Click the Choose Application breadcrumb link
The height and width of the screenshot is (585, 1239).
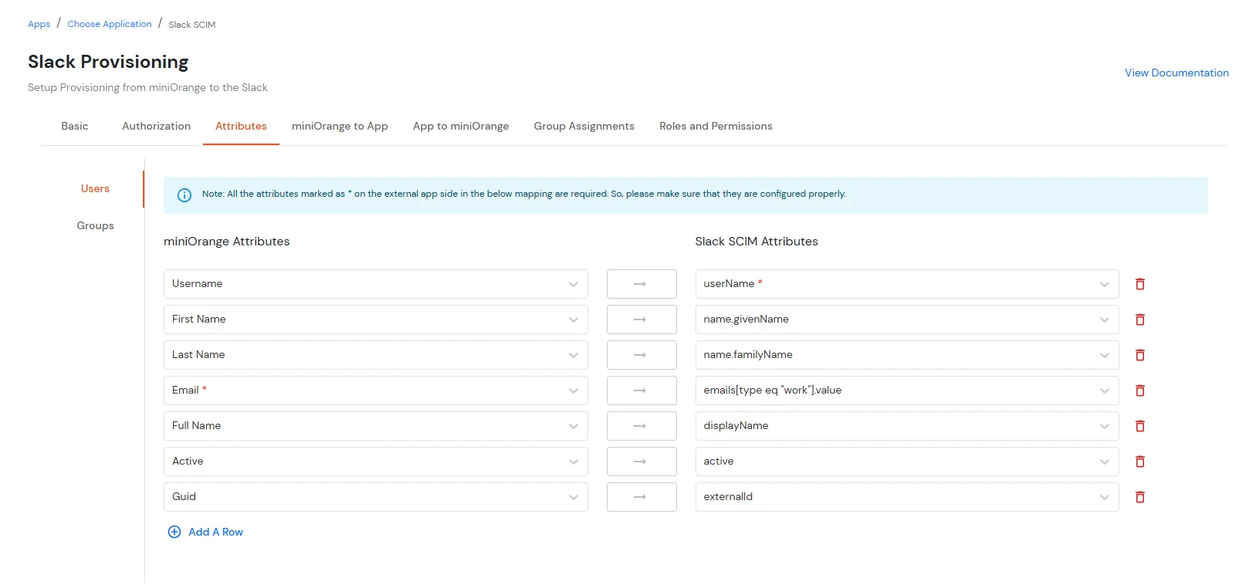click(110, 24)
